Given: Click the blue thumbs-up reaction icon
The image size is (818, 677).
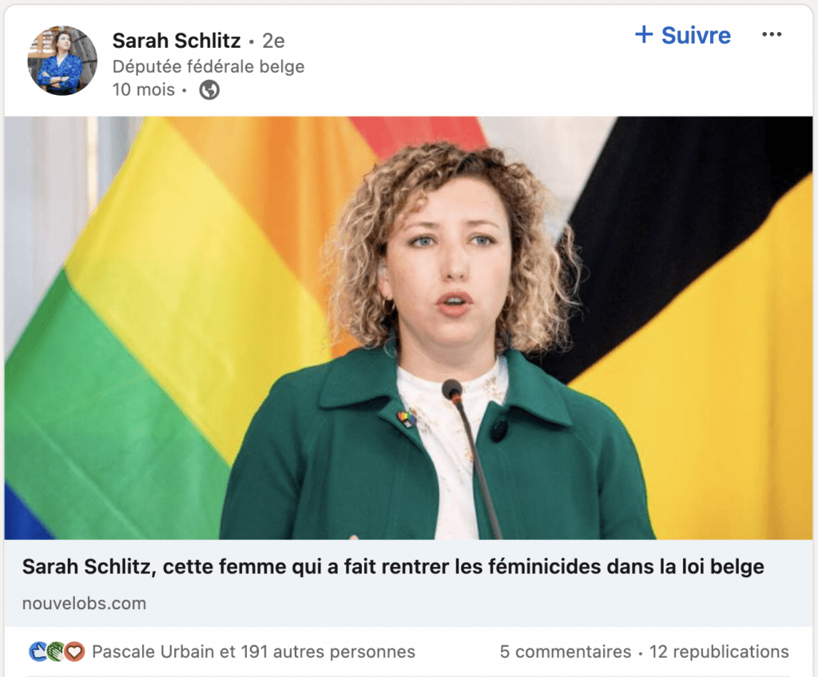Looking at the screenshot, I should pyautogui.click(x=38, y=651).
